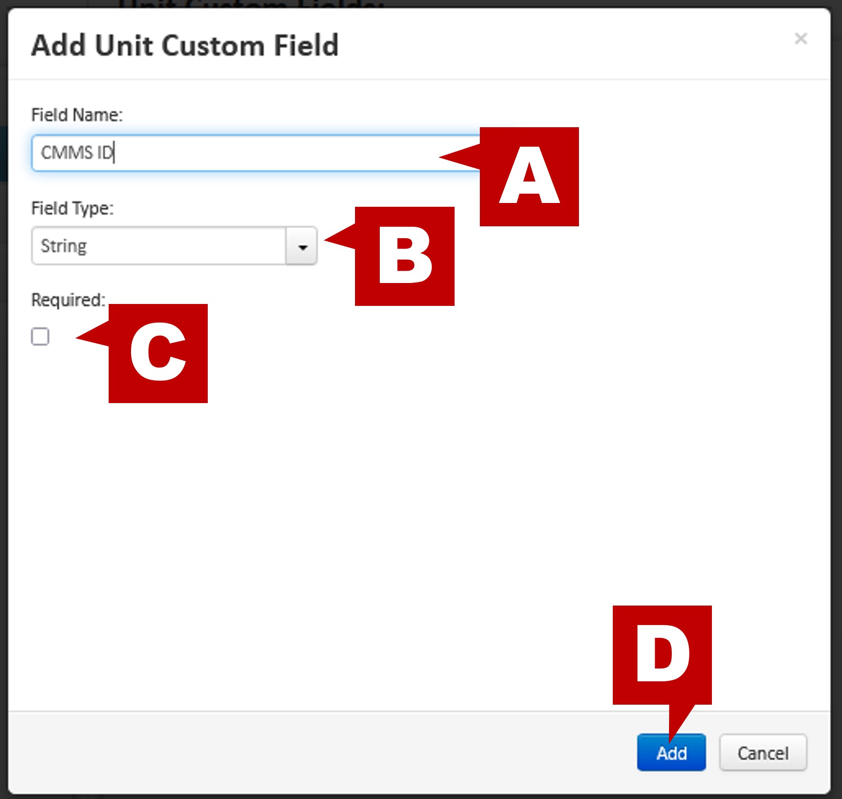The width and height of the screenshot is (842, 799).
Task: Click the red callout marker A
Action: click(x=529, y=177)
